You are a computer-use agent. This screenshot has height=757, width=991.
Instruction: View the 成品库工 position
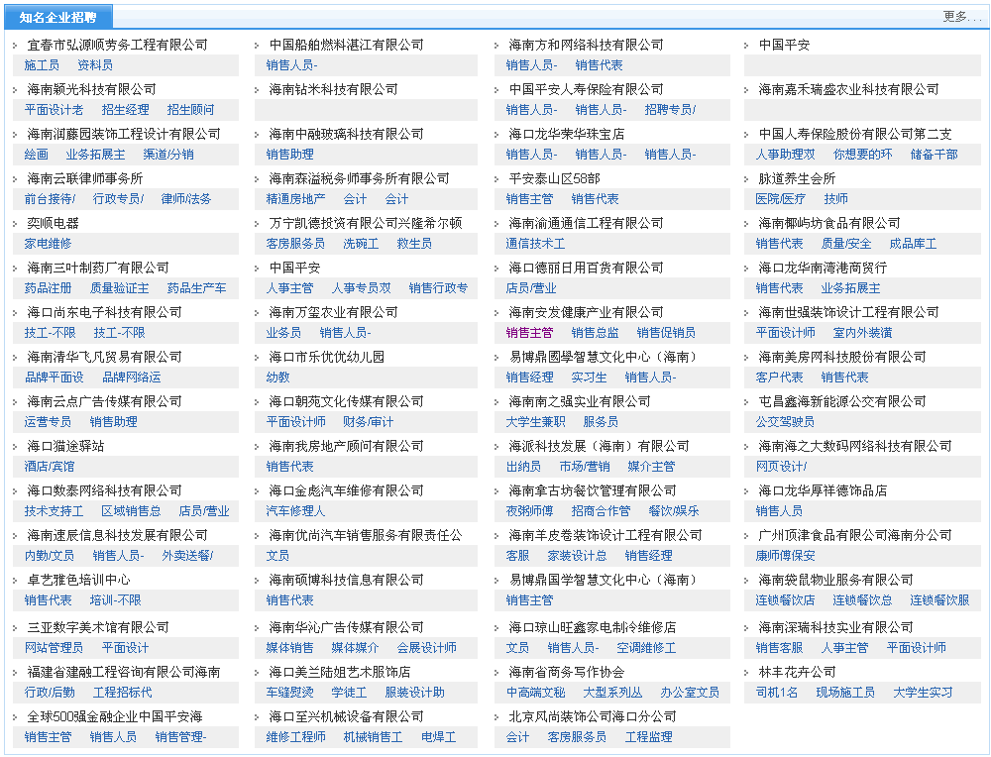[x=914, y=244]
